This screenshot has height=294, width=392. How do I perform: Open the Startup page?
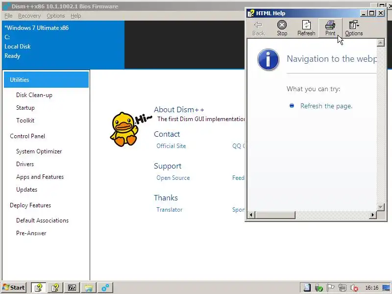[x=25, y=108]
